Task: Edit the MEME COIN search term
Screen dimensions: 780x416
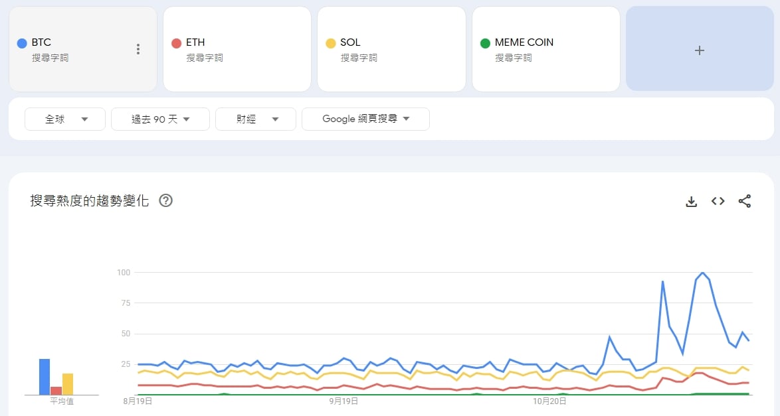Action: [x=524, y=42]
